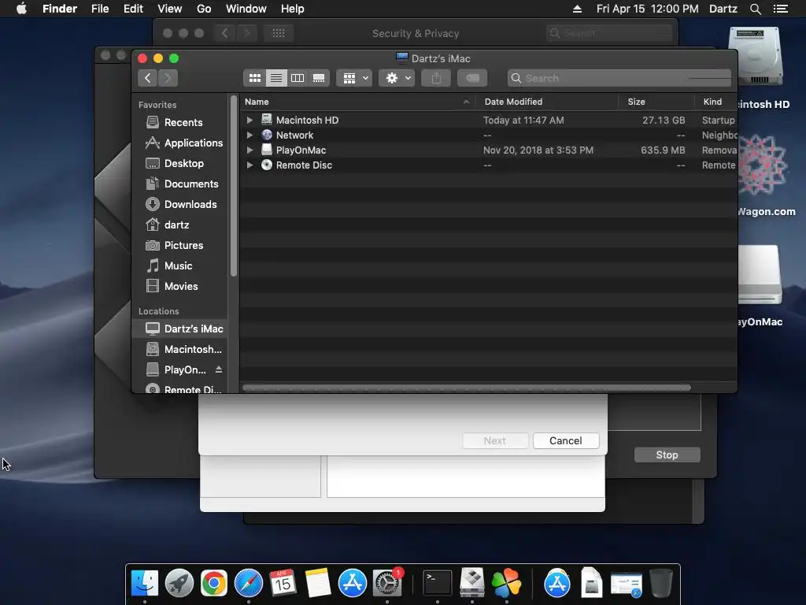
Task: Expand the Network row
Action: click(x=250, y=135)
